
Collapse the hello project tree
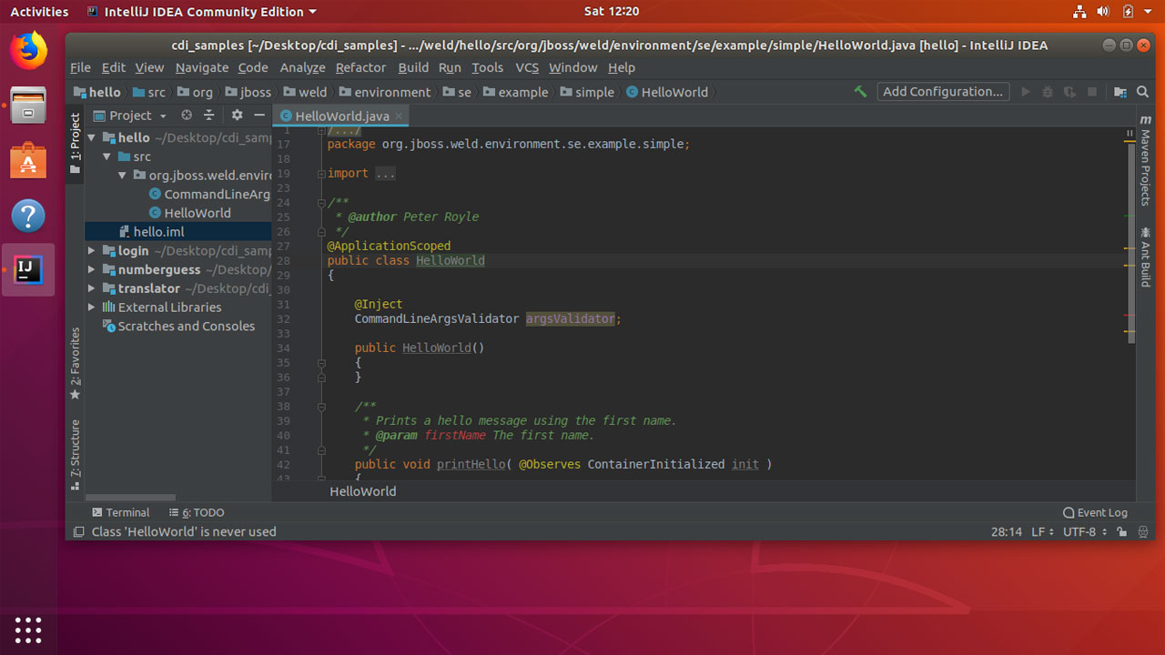click(x=92, y=137)
